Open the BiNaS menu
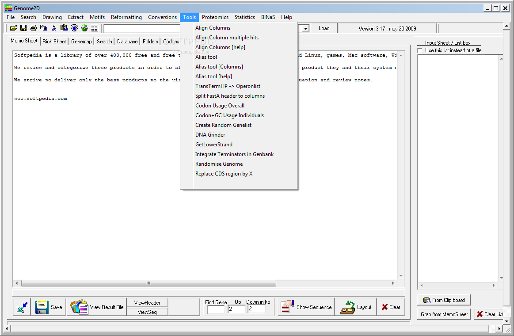 [x=268, y=17]
